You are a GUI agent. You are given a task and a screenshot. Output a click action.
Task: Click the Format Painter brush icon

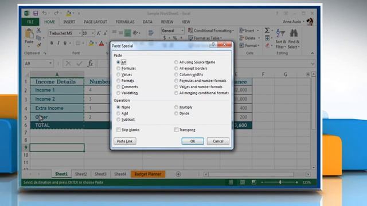(x=38, y=45)
